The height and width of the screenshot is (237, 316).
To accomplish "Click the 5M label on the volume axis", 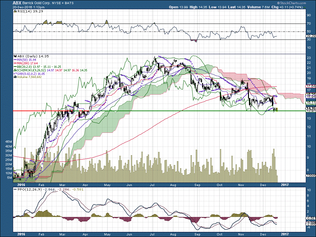I will coord(10,177).
